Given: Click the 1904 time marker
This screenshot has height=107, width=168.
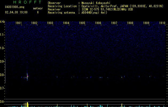Looking at the screenshot, I should (66, 23).
